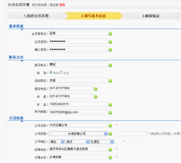Click green check icon beside 真实姓名
The height and width of the screenshot is (163, 181).
click(x=110, y=65)
